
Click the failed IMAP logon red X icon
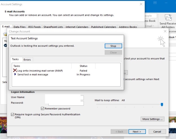click(15, 71)
